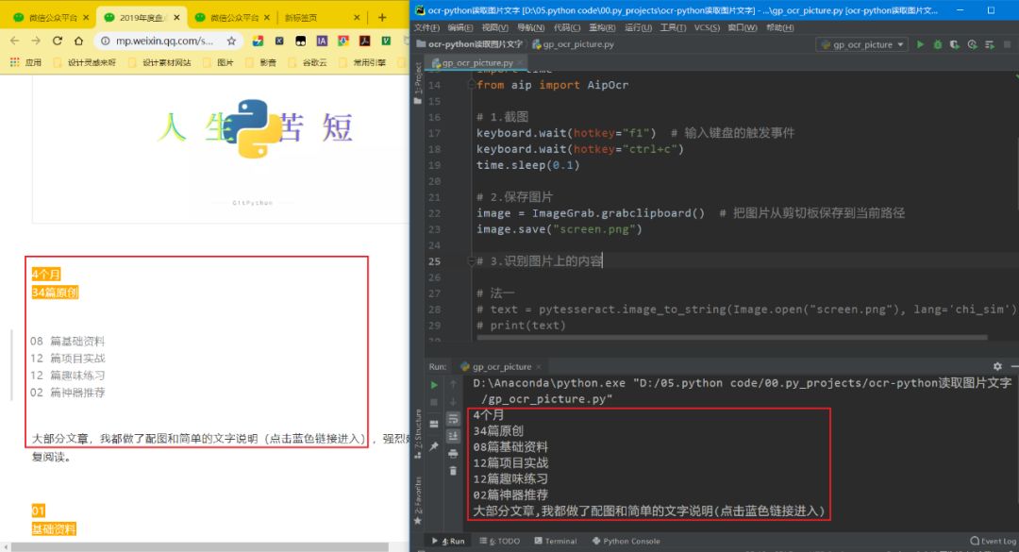Screen dimensions: 1019x552
Task: Clear console output with the trash icon
Action: (453, 470)
